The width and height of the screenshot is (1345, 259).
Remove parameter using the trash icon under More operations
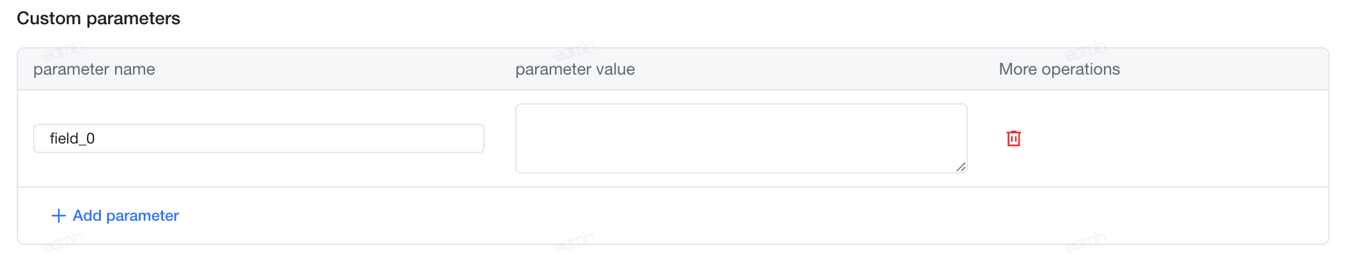[x=1013, y=138]
